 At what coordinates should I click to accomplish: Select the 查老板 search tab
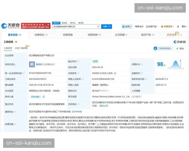(x=65, y=23)
